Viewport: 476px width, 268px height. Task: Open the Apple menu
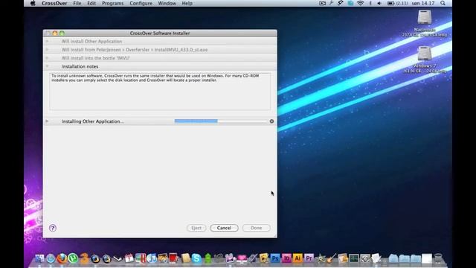33,3
